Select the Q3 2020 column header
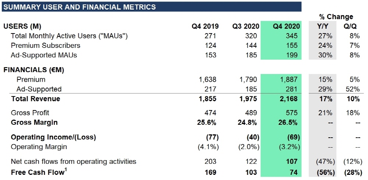The width and height of the screenshot is (368, 180). 245,27
